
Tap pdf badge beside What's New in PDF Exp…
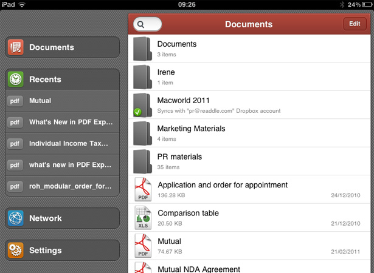click(15, 123)
